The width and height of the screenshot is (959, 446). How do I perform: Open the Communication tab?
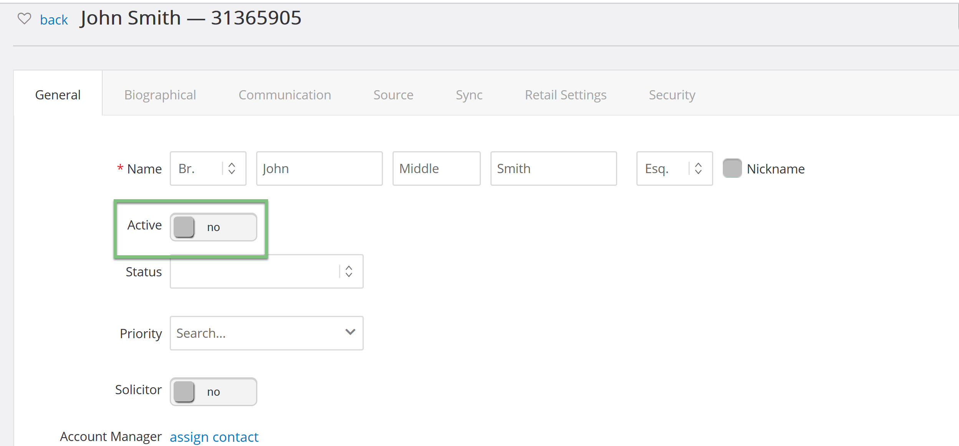tap(285, 94)
